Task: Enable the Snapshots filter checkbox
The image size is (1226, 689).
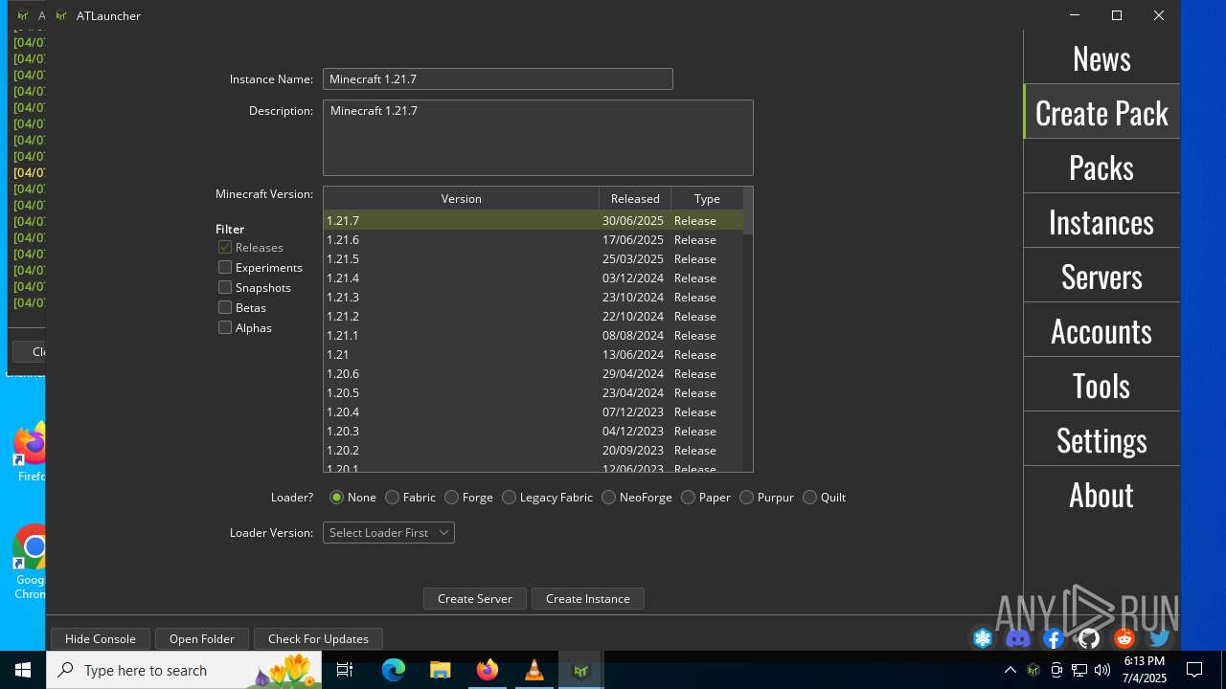Action: click(x=225, y=287)
